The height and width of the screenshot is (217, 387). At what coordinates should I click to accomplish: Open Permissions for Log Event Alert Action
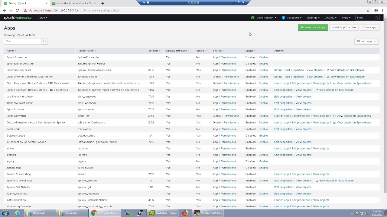(228, 96)
